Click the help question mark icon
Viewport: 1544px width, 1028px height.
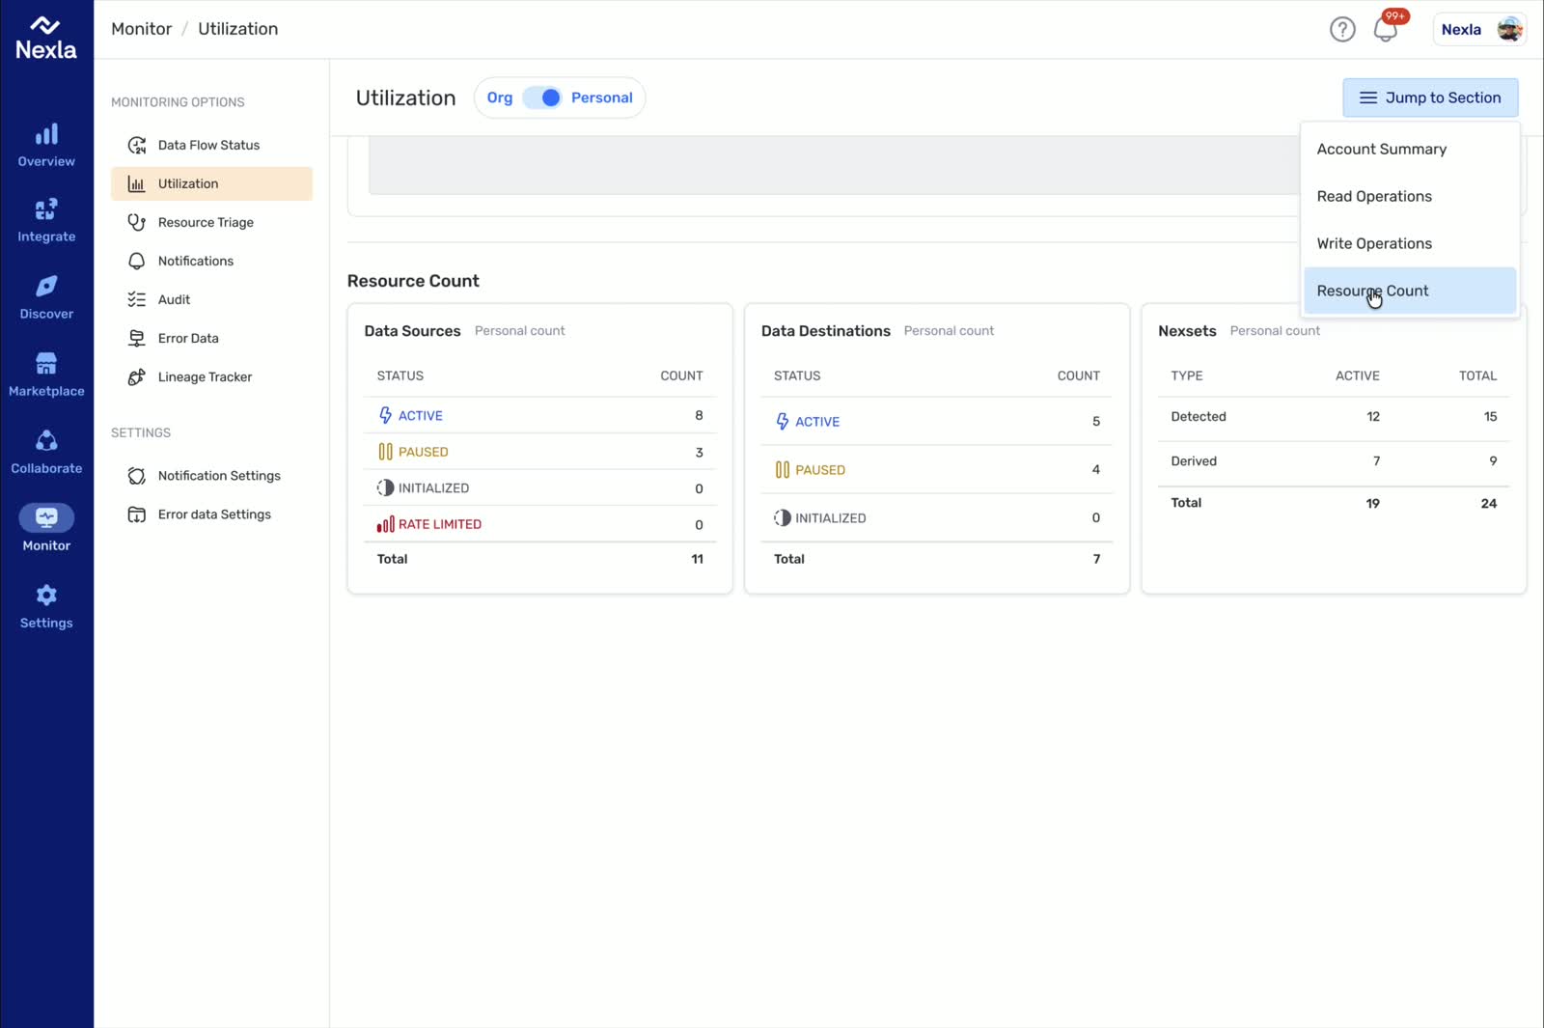coord(1342,29)
